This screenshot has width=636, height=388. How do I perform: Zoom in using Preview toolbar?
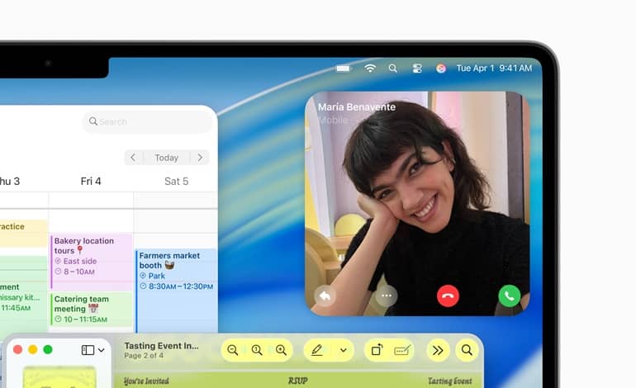281,350
